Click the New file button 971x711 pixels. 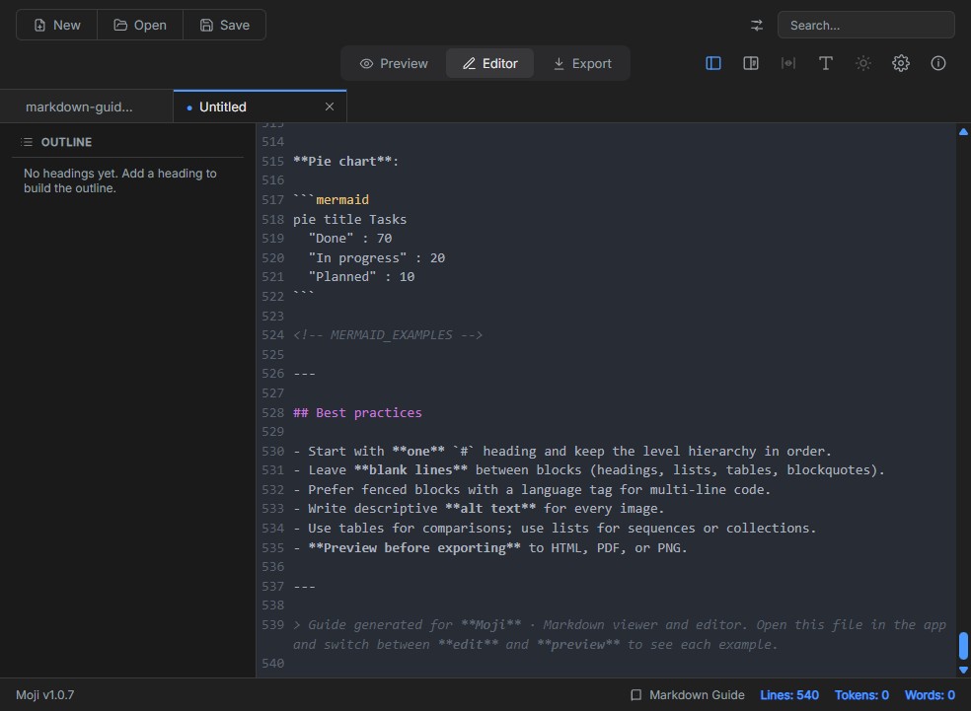[x=57, y=25]
